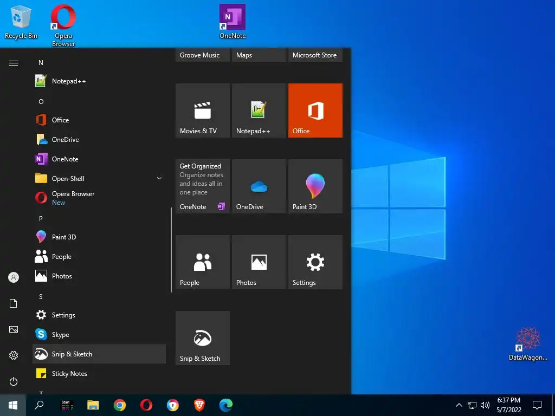The image size is (555, 416).
Task: Open the volume speaker tray icon
Action: click(485, 405)
